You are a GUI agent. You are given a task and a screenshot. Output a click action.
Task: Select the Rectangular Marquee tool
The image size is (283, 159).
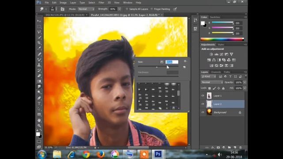39,26
